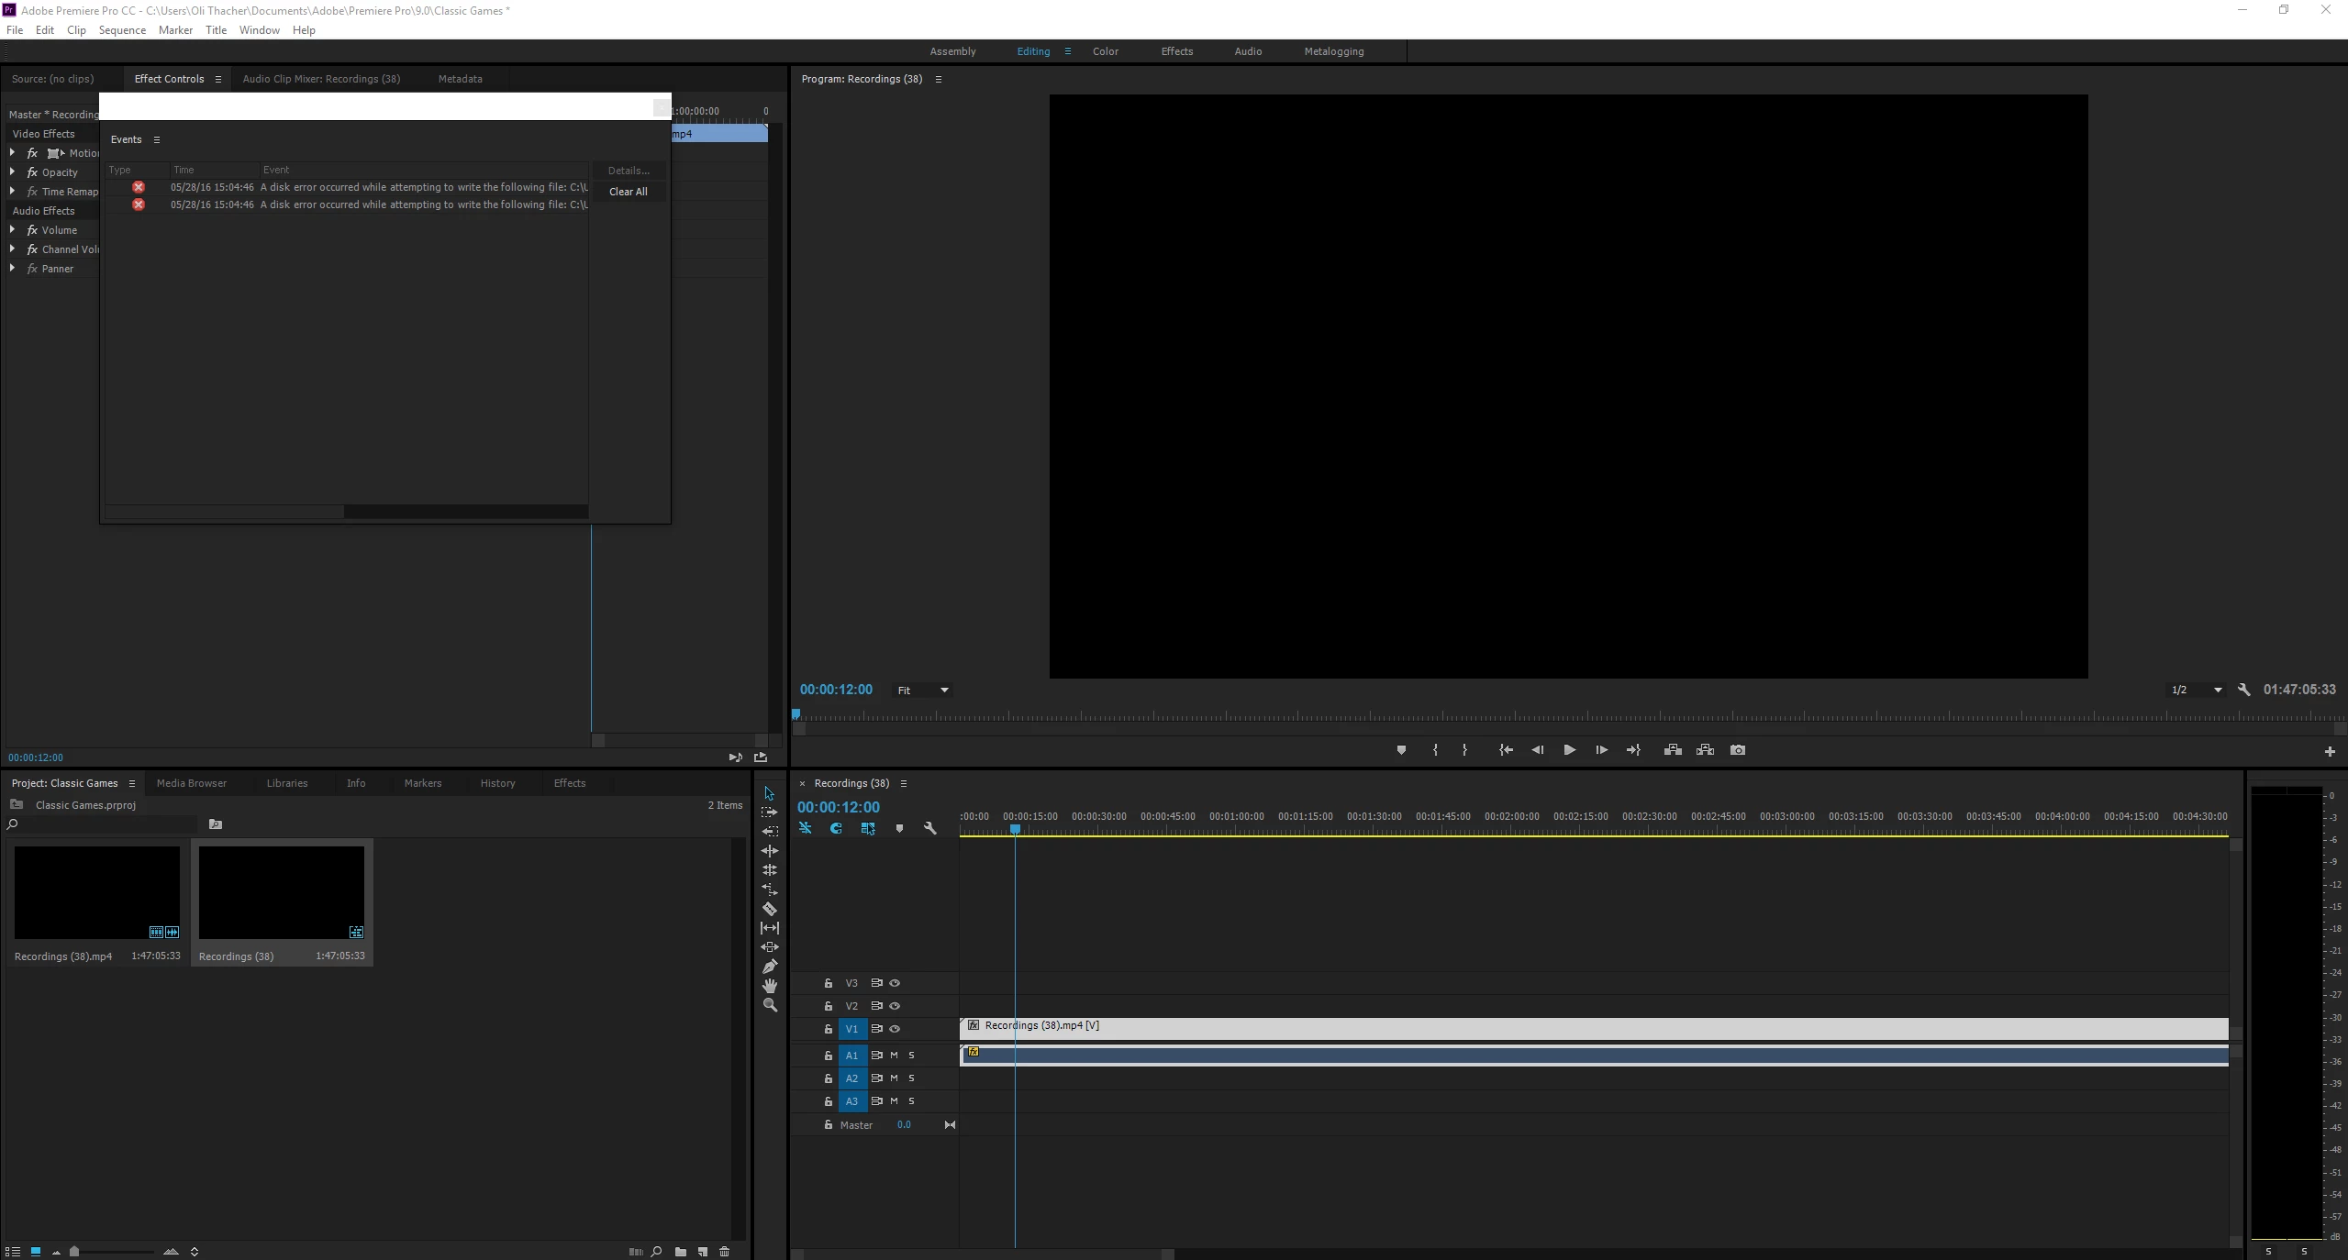Toggle lock on track V2

(x=828, y=1006)
